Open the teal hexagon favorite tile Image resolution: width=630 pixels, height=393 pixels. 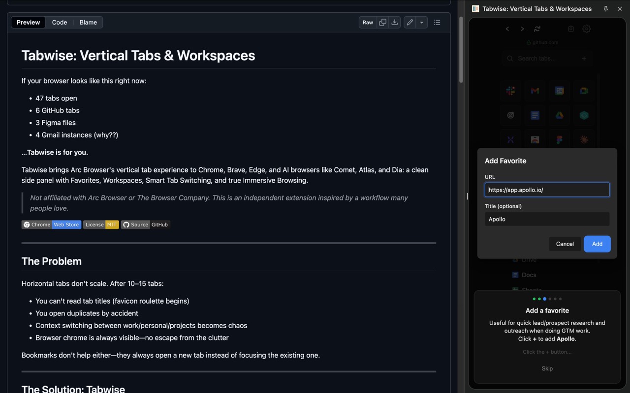[584, 115]
